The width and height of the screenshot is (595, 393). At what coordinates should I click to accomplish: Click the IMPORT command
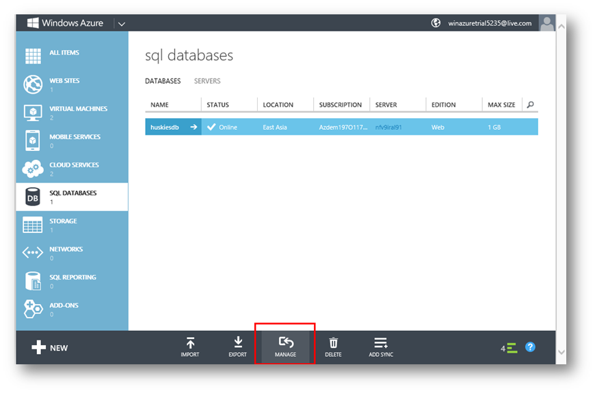(190, 347)
